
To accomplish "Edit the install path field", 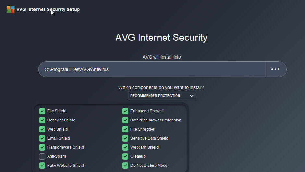I will tap(152, 69).
